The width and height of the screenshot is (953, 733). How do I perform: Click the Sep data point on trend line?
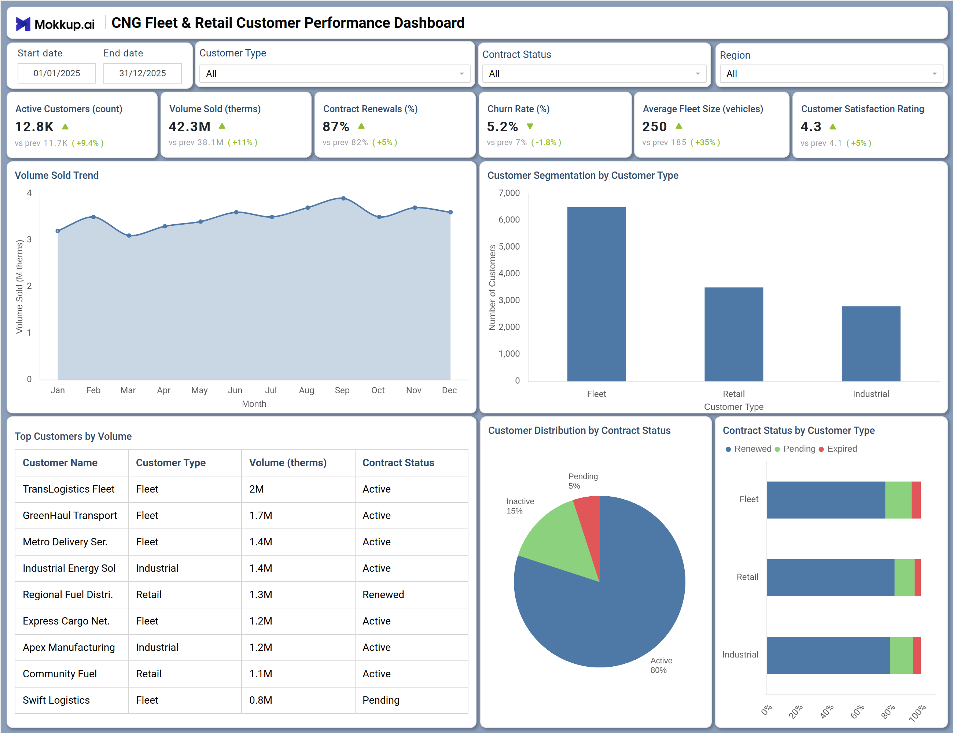343,199
